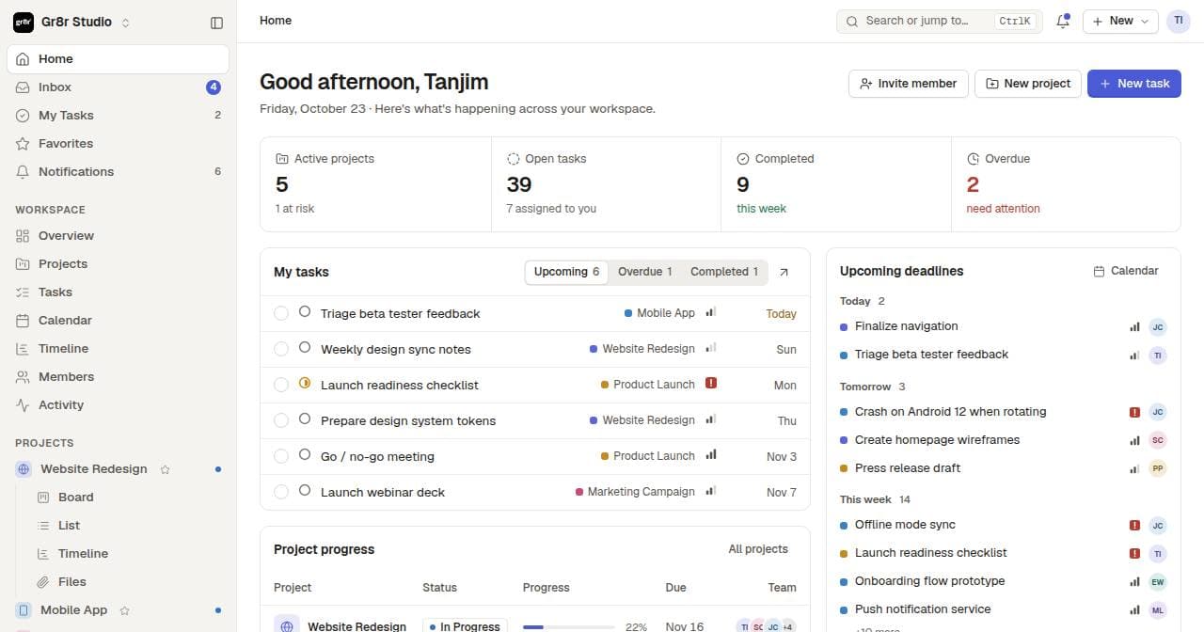Open Favorites in the sidebar
Screen dimensions: 1204x632
[x=118, y=143]
